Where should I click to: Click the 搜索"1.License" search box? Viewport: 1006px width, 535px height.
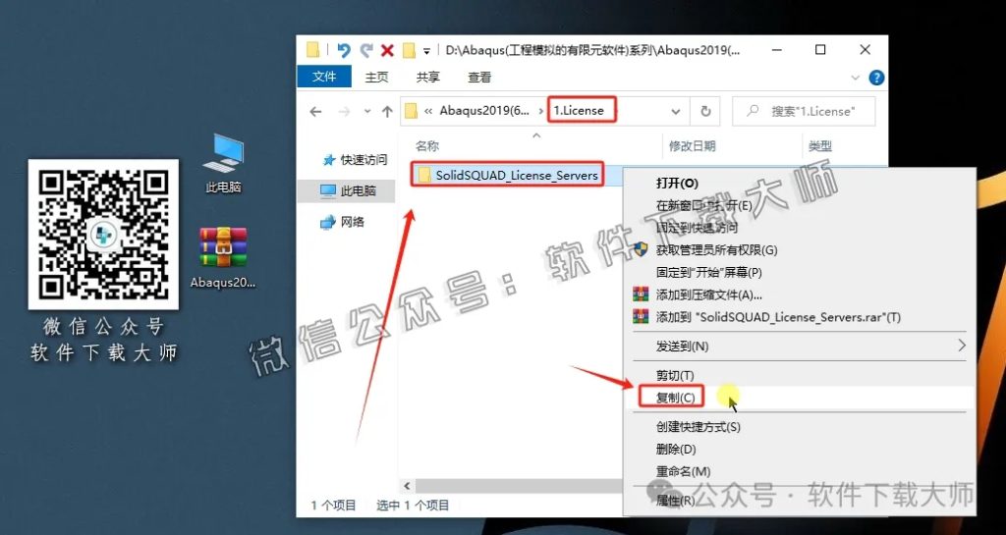coord(804,112)
